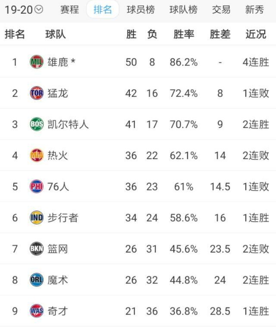Open the 凯尔特人 team name link
Screen dimensions: 276x327
68,125
